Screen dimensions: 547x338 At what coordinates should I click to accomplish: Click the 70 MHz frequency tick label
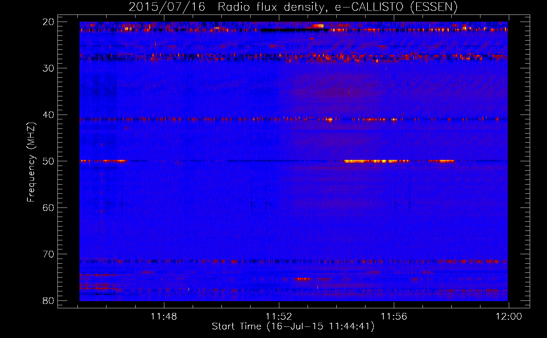[48, 254]
